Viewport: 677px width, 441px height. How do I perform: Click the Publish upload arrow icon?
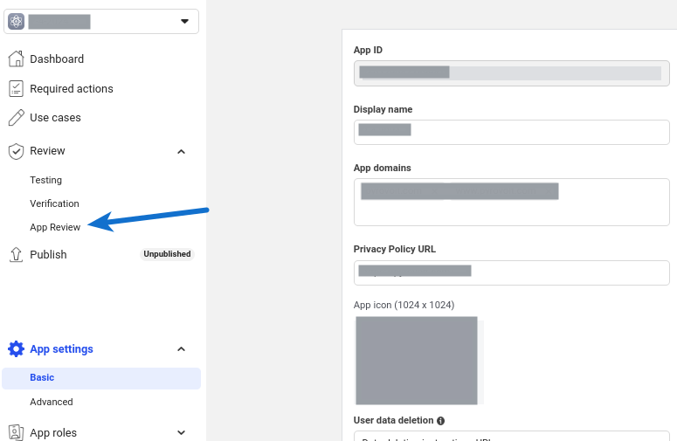click(16, 255)
